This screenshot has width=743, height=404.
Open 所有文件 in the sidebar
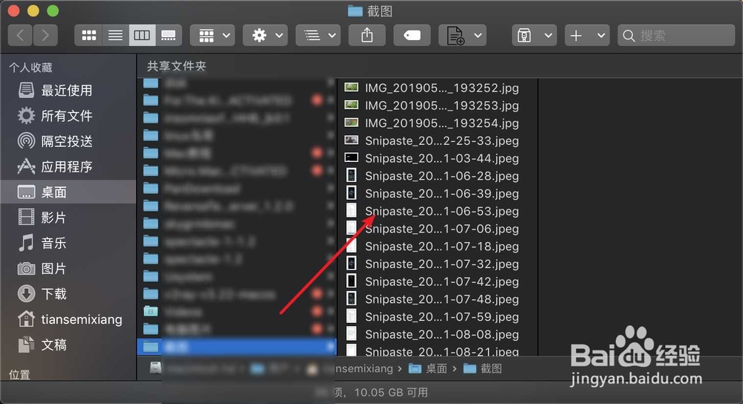[x=68, y=116]
